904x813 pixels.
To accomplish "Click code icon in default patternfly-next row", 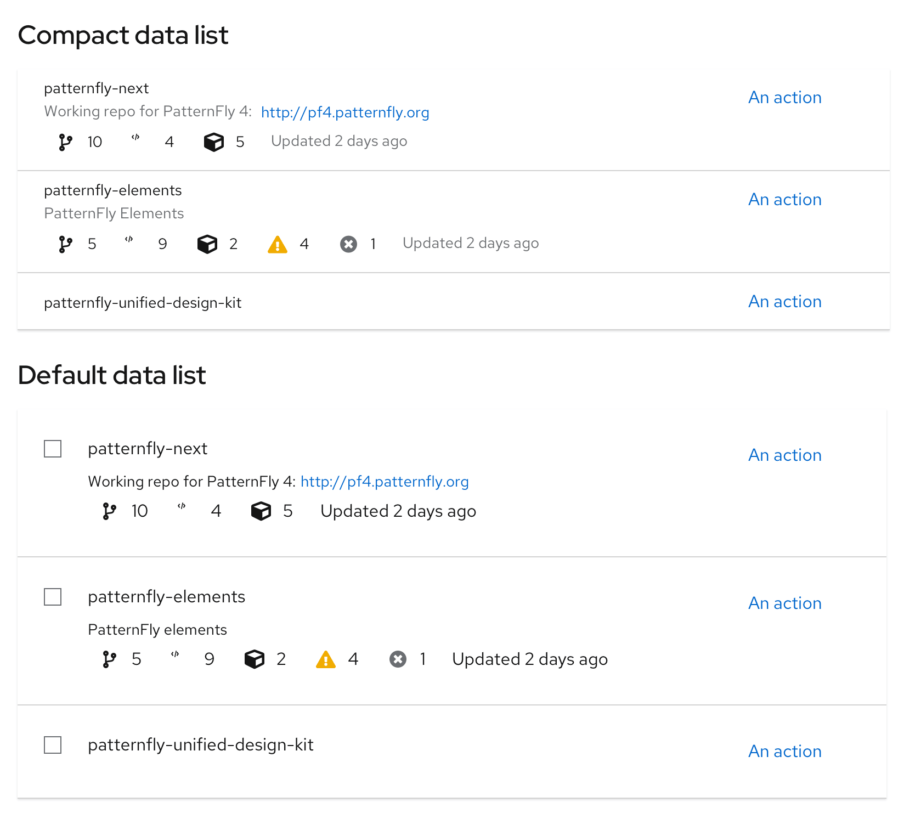I will (x=182, y=506).
